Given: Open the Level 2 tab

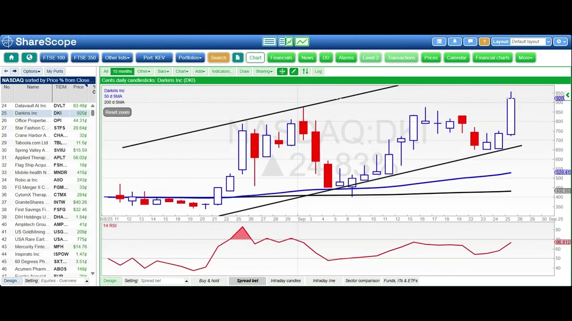Looking at the screenshot, I should (370, 58).
